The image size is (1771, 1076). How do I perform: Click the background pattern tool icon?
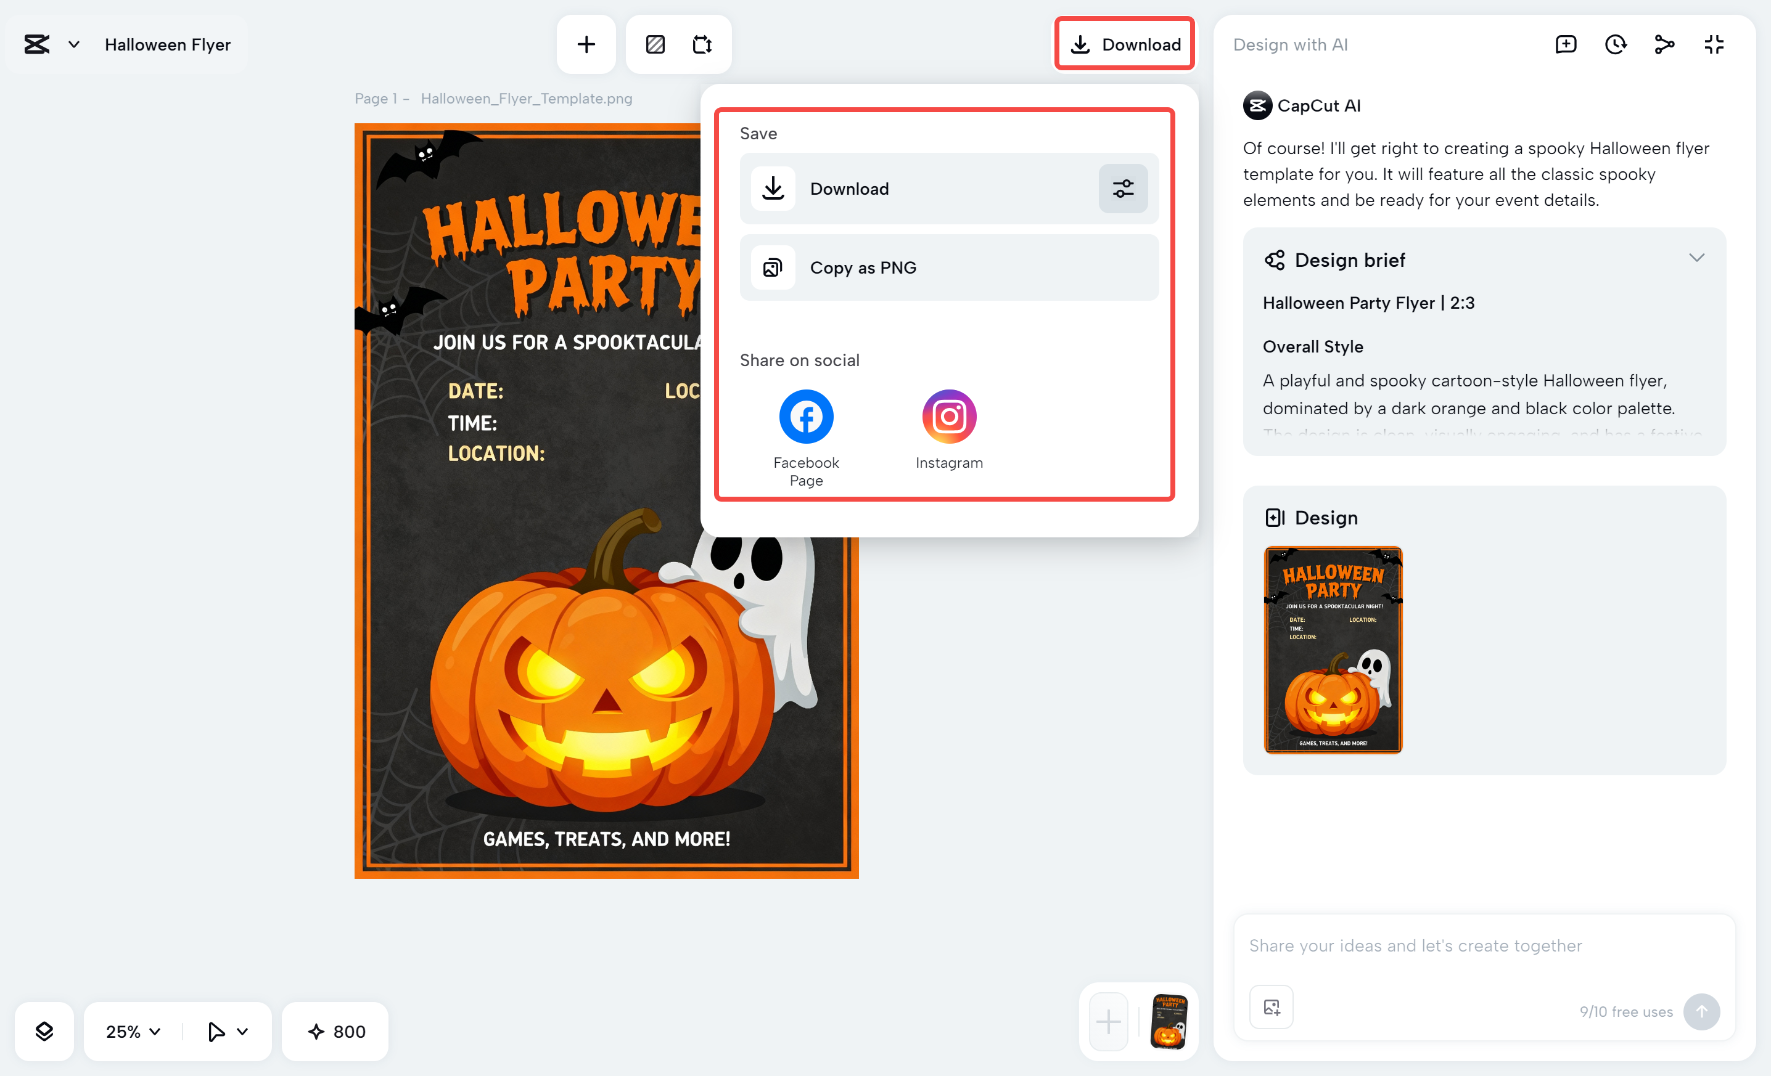(x=655, y=44)
